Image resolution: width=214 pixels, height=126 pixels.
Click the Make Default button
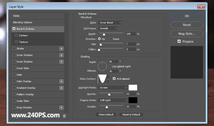point(106,114)
